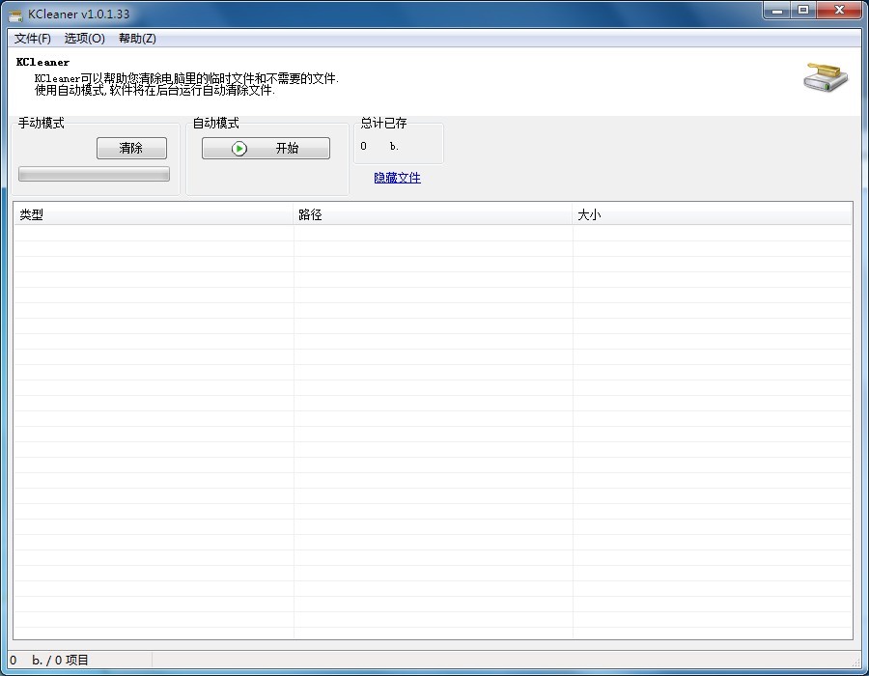Minimize the KCleaner window
Image resolution: width=869 pixels, height=676 pixels.
[x=778, y=11]
